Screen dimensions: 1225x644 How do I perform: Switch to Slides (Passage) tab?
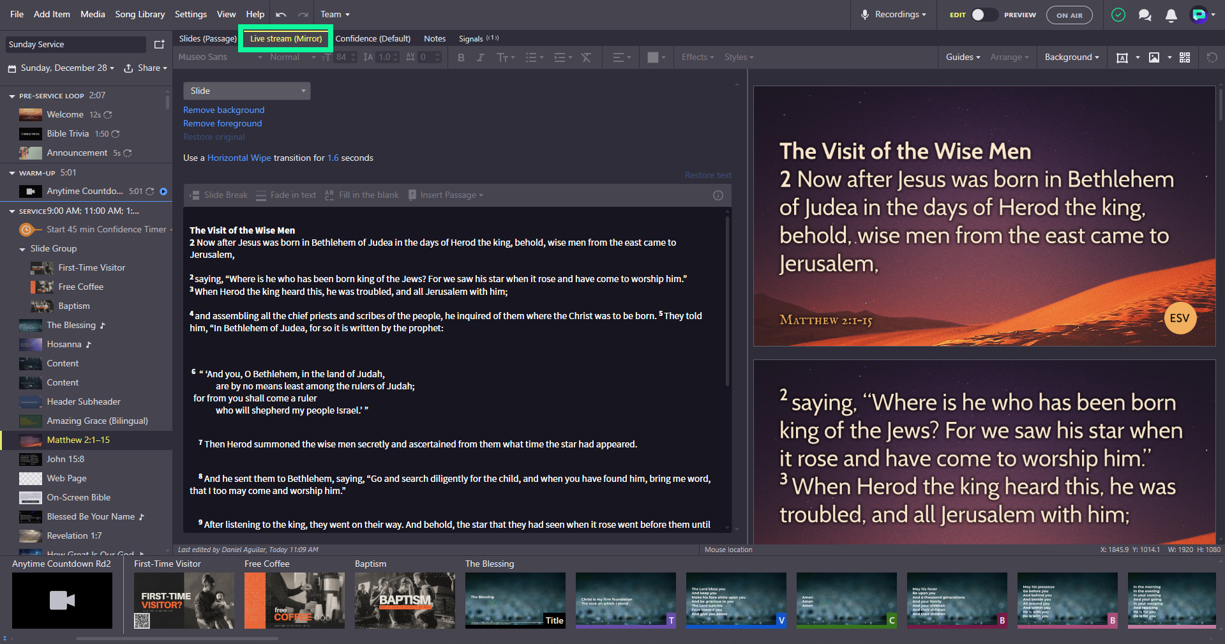pyautogui.click(x=207, y=39)
